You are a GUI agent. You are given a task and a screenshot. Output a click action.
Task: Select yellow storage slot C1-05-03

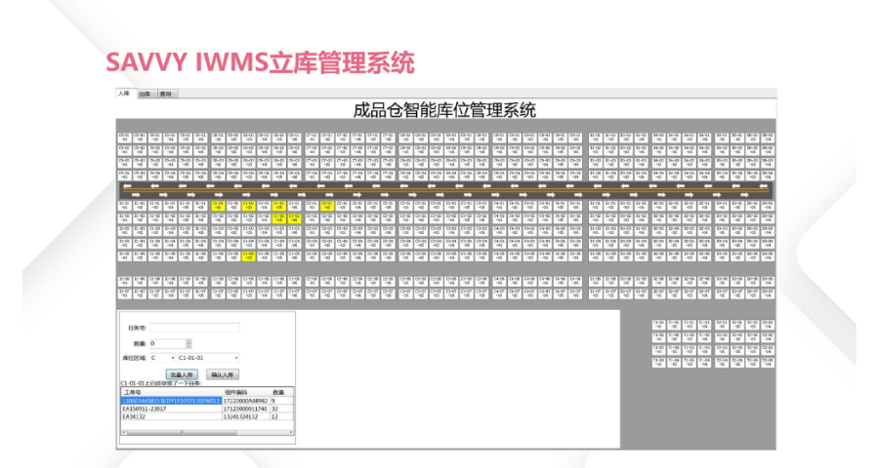(248, 256)
